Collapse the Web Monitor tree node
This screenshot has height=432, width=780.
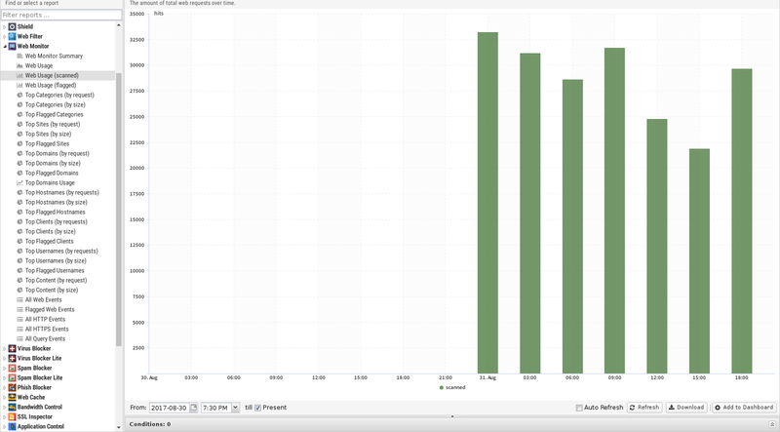click(4, 46)
